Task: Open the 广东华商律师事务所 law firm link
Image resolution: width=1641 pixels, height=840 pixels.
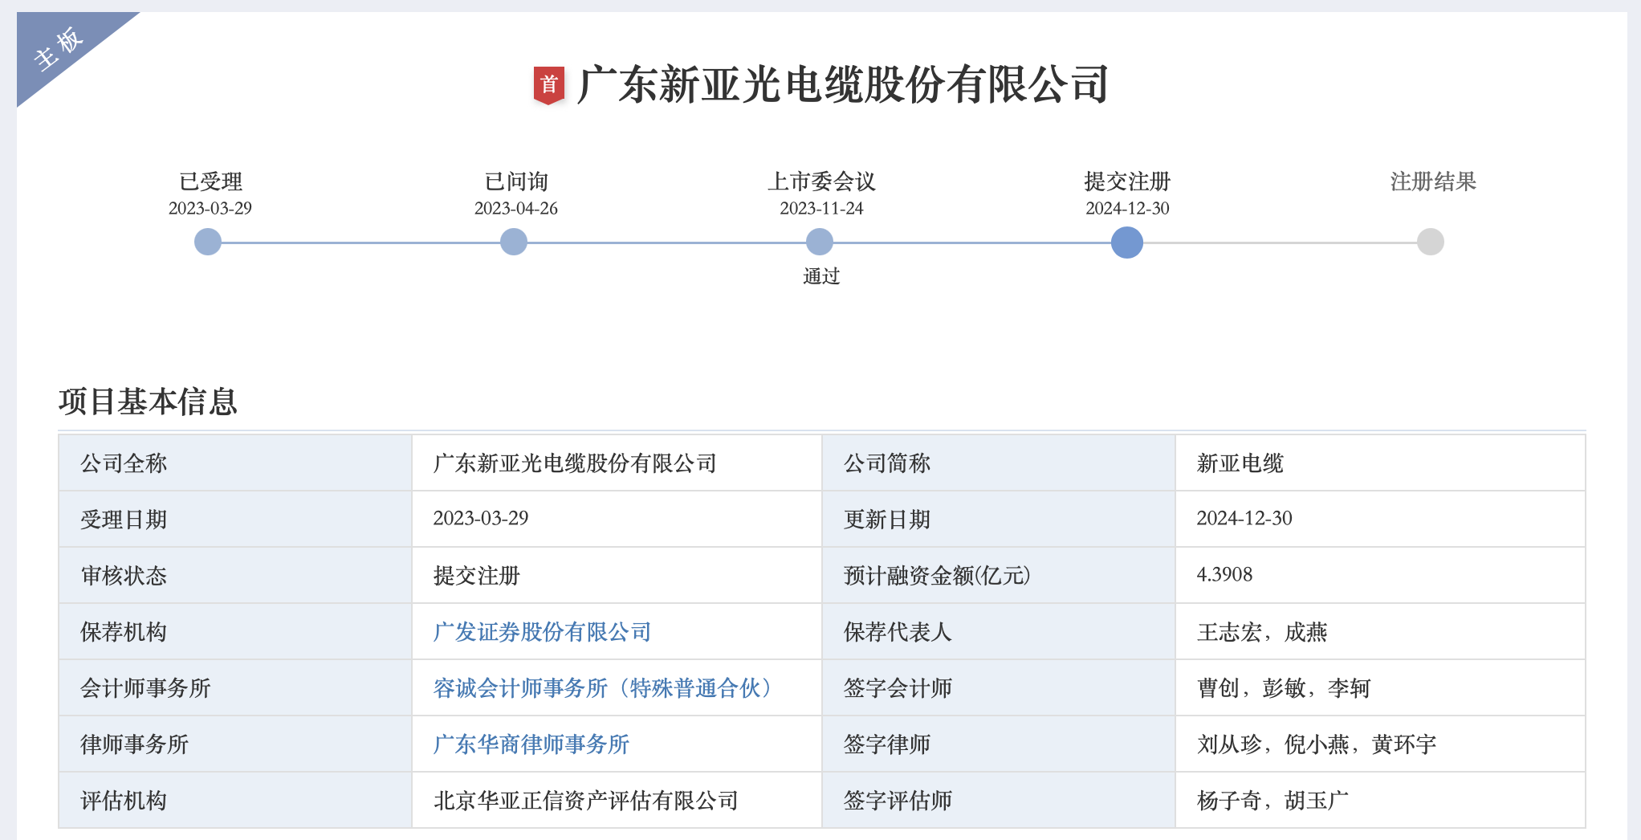Action: click(x=531, y=744)
